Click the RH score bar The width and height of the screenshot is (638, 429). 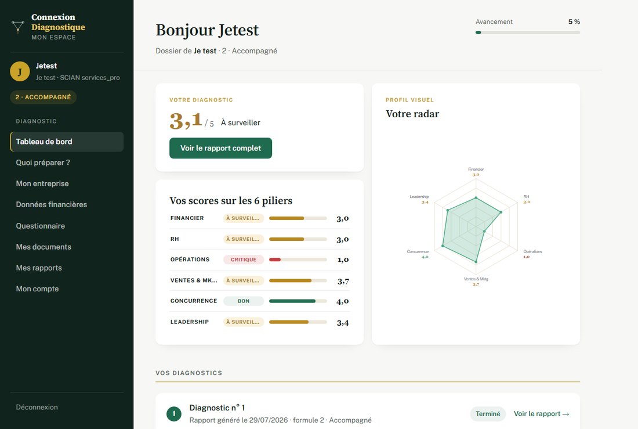[x=298, y=239]
